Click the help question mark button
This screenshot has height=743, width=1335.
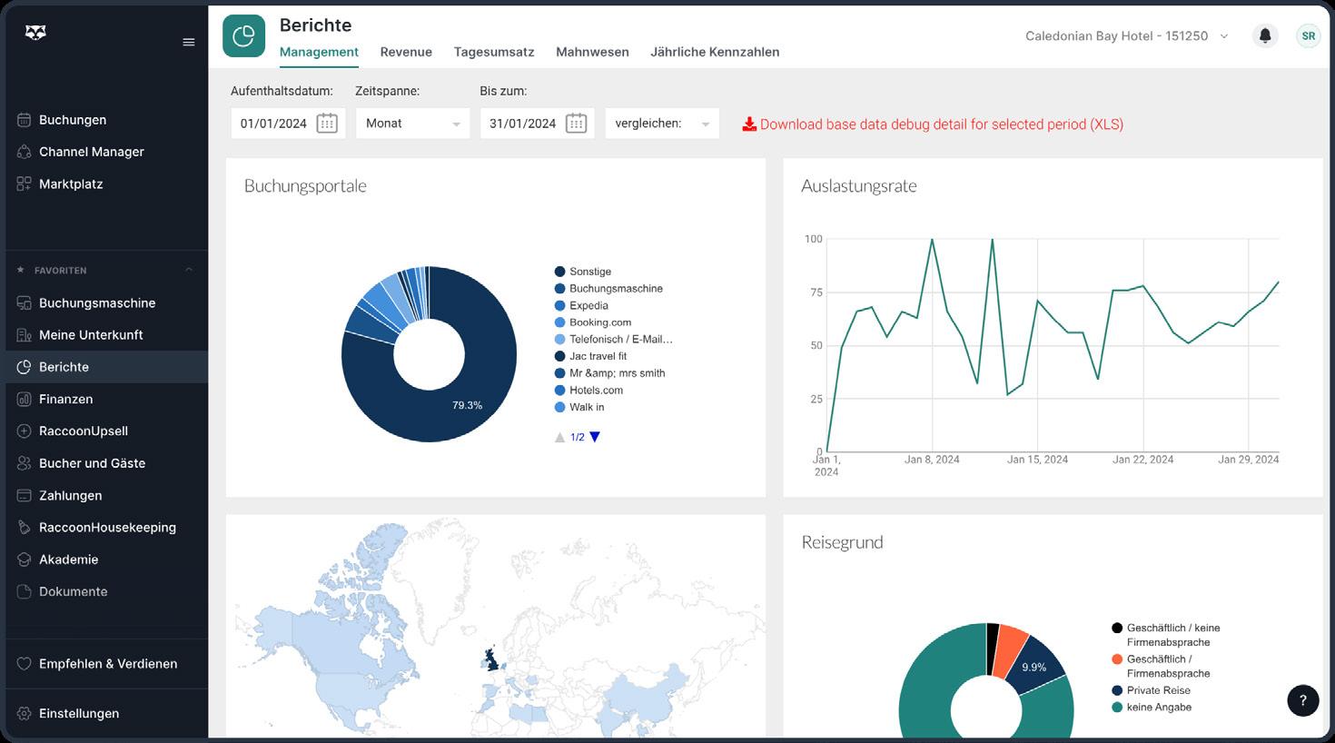pos(1302,700)
